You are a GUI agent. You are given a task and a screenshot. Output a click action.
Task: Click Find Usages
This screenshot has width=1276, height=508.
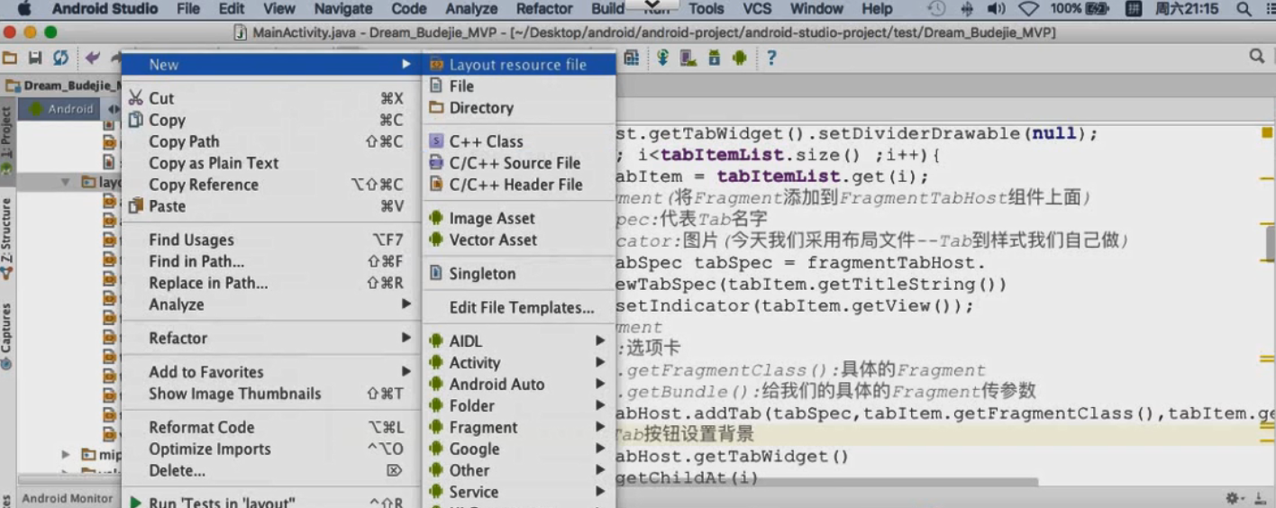point(271,240)
